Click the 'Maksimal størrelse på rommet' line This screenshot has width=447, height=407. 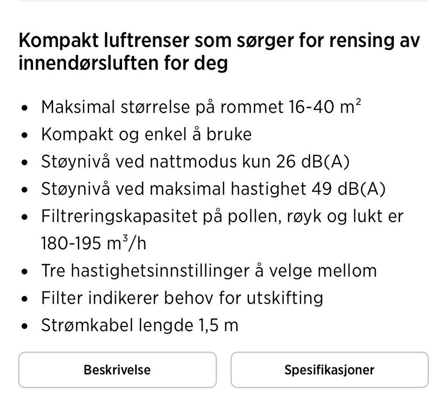(163, 107)
